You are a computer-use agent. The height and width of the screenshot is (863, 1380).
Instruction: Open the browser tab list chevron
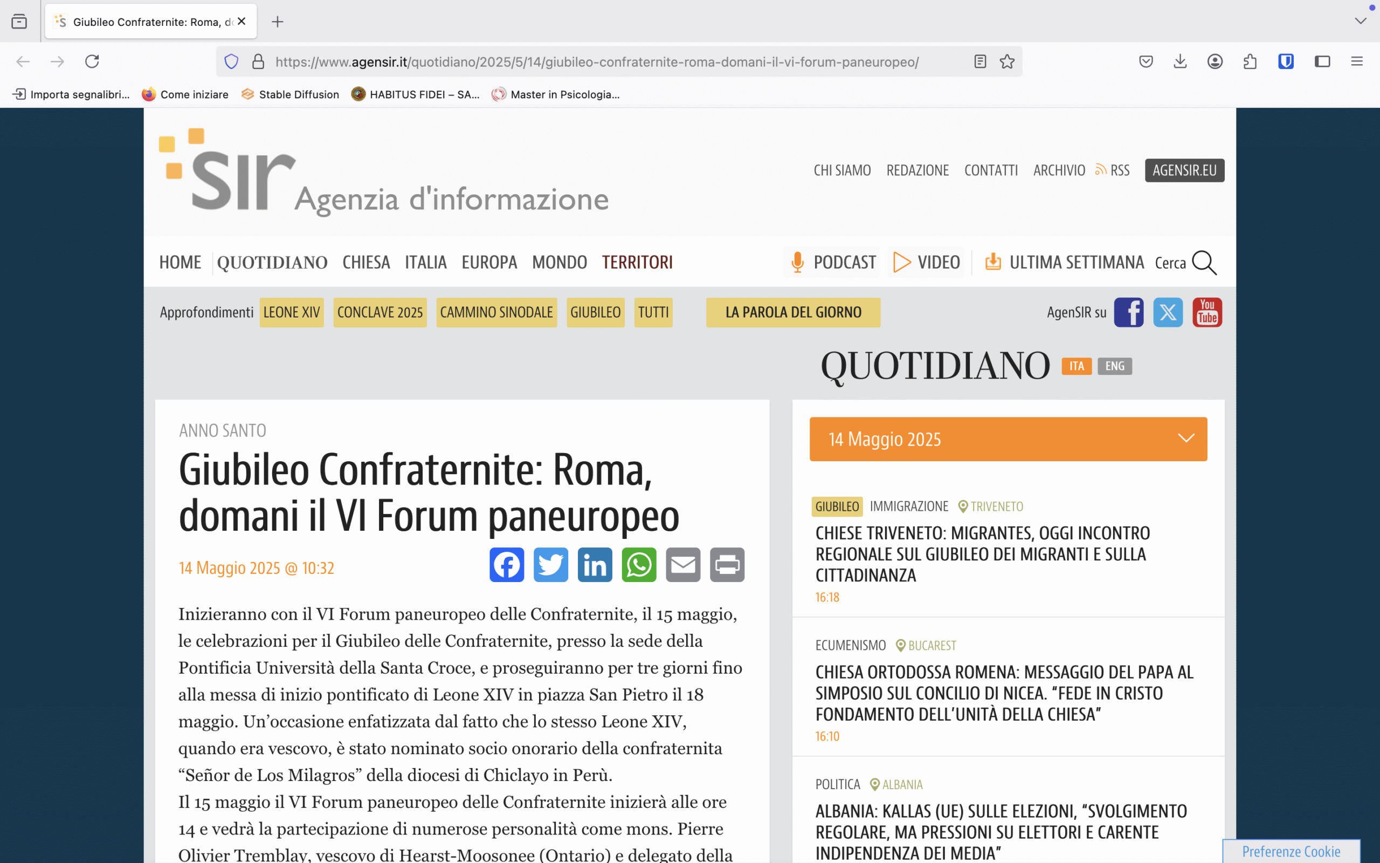click(1360, 20)
